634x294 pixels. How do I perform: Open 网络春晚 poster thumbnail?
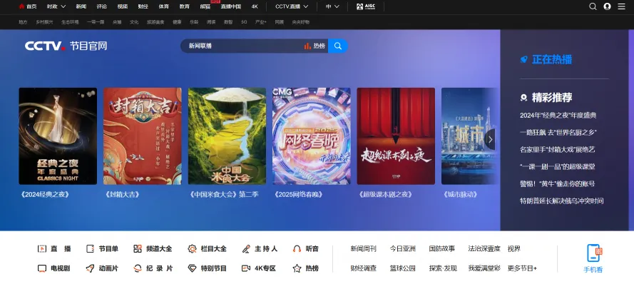(x=312, y=136)
